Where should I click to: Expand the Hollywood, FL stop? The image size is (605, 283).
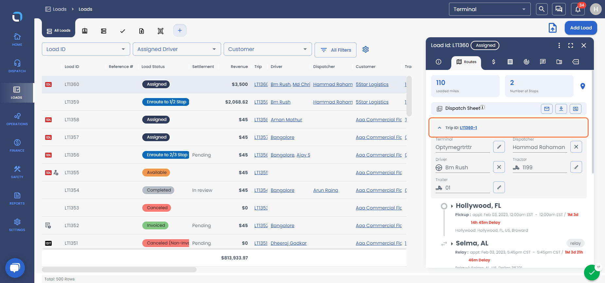point(452,206)
